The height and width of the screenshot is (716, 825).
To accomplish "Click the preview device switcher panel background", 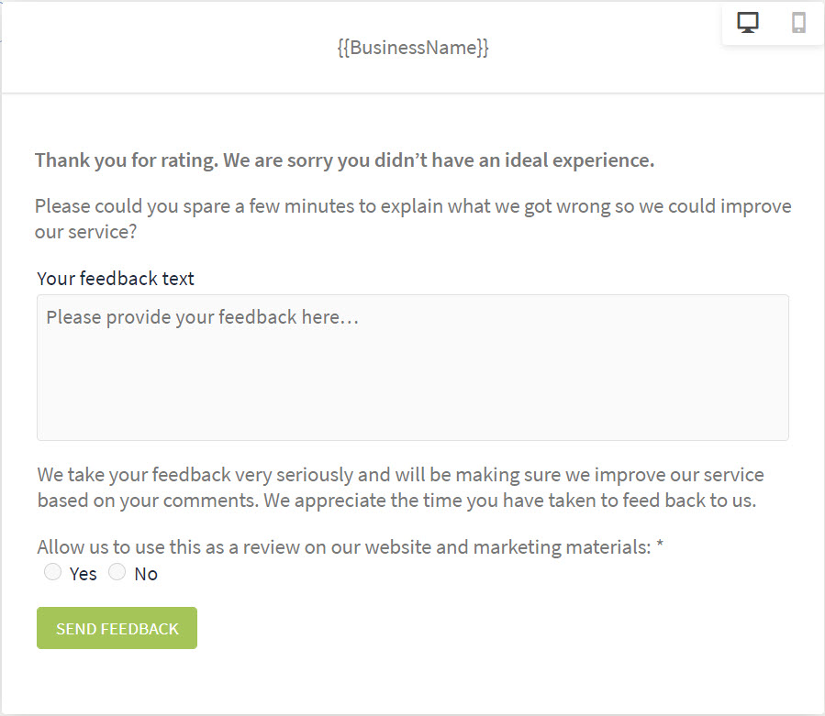I will [773, 23].
